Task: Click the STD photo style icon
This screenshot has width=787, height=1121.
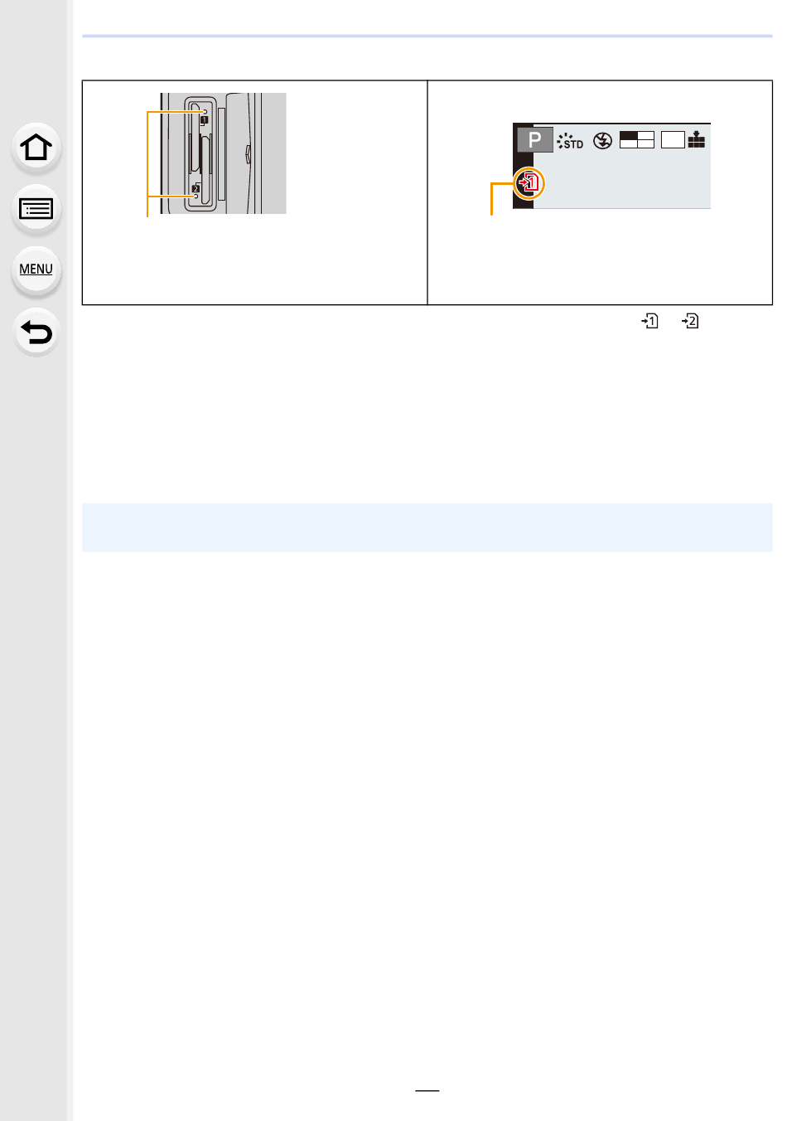Action: click(570, 141)
